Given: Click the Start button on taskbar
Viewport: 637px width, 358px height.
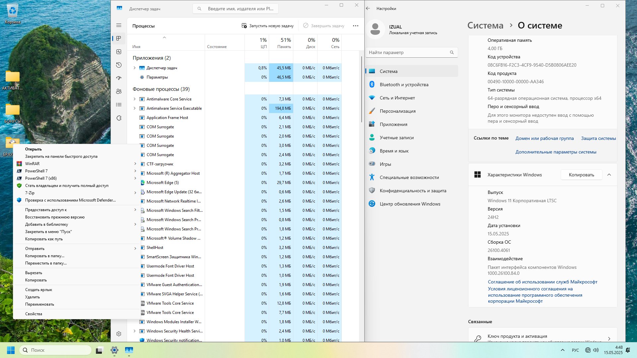Looking at the screenshot, I should pos(11,350).
